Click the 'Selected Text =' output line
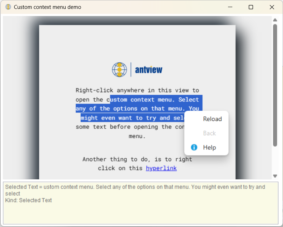The width and height of the screenshot is (283, 227). [135, 187]
